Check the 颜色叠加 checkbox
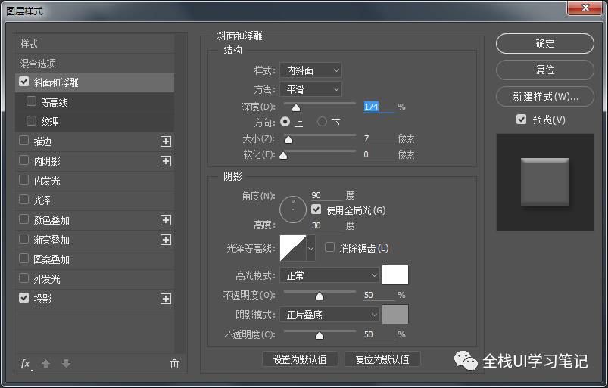 point(24,219)
